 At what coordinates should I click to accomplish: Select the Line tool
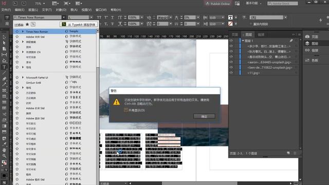point(4,73)
